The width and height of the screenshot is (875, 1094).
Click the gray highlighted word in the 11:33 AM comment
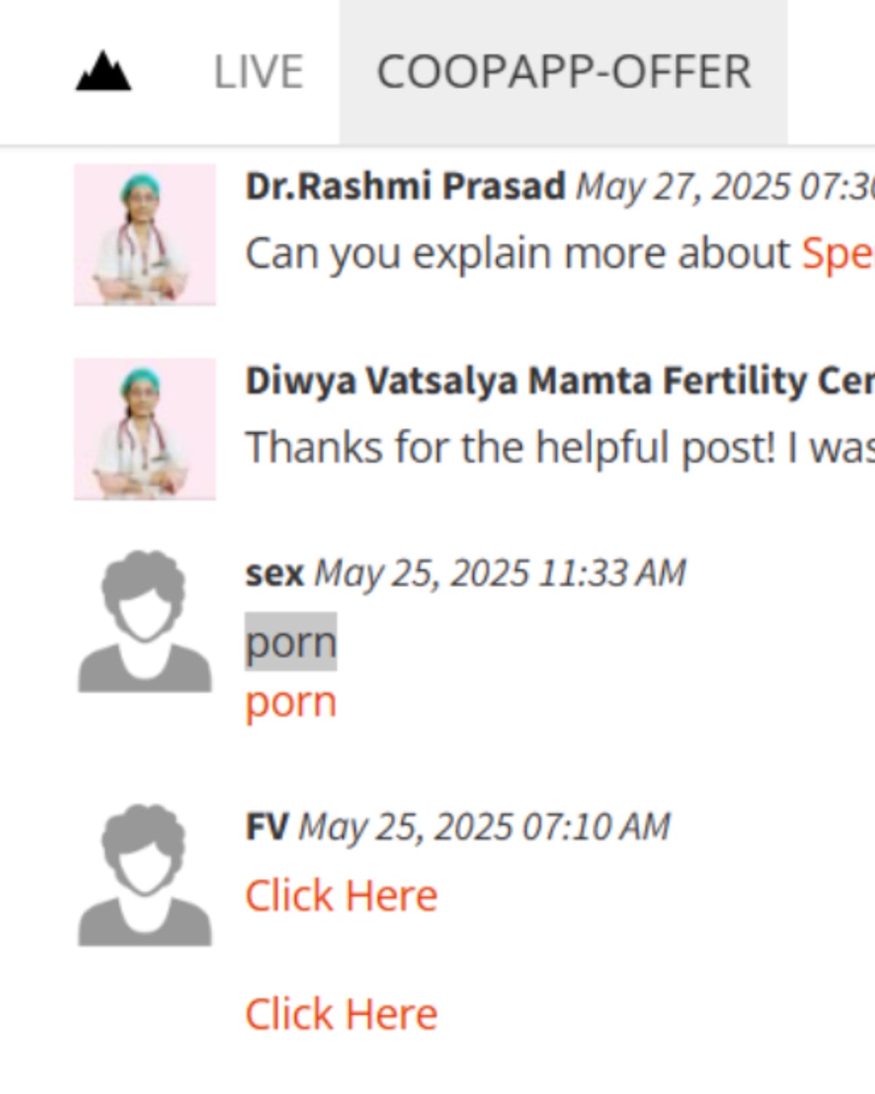coord(291,642)
